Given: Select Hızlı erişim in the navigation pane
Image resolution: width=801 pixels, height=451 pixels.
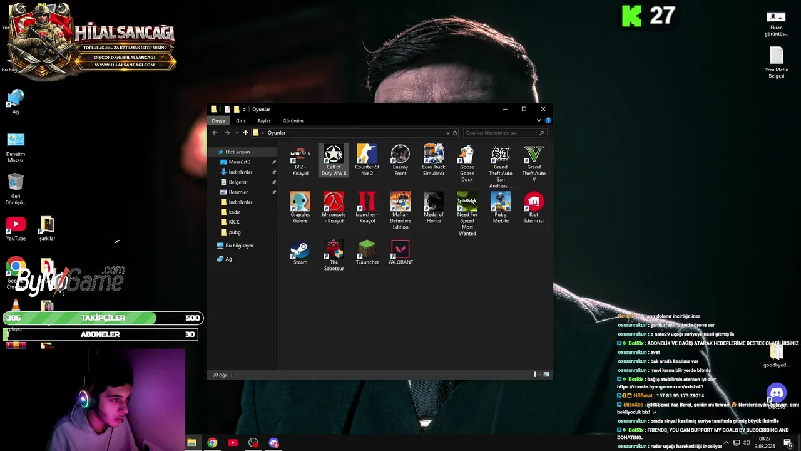Looking at the screenshot, I should [242, 152].
